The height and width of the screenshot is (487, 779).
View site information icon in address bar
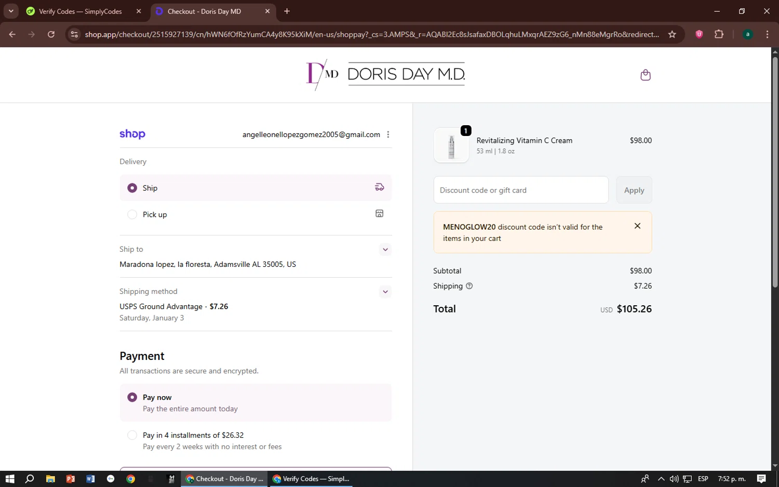click(x=74, y=34)
